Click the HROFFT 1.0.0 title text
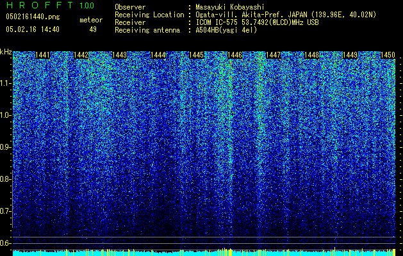Screen dimensions: 403x256 (x=50, y=5)
